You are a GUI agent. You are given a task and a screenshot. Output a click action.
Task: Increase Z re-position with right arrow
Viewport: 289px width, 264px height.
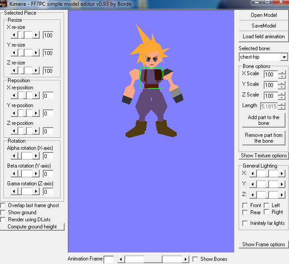pyautogui.click(x=36, y=131)
